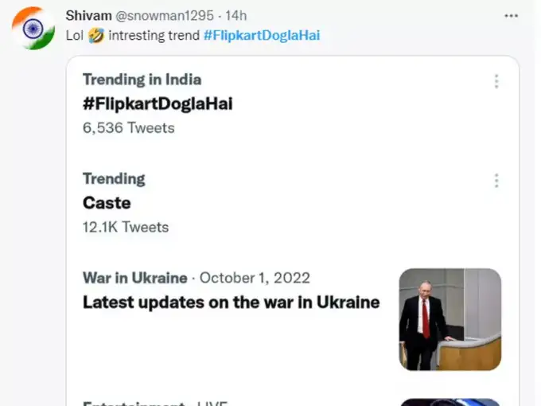Click the "Trending in India" label
This screenshot has width=541, height=406.
pos(142,80)
